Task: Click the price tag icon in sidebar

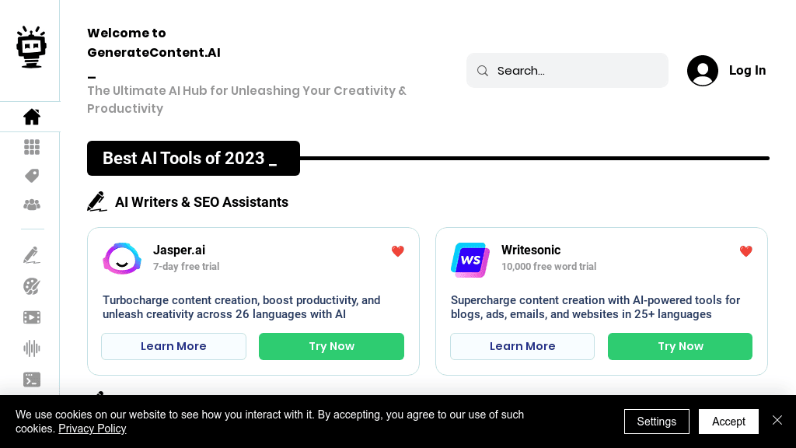Action: point(32,176)
